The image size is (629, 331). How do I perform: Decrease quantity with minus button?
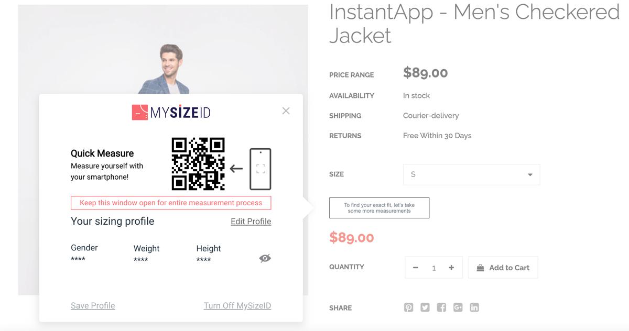(x=416, y=268)
